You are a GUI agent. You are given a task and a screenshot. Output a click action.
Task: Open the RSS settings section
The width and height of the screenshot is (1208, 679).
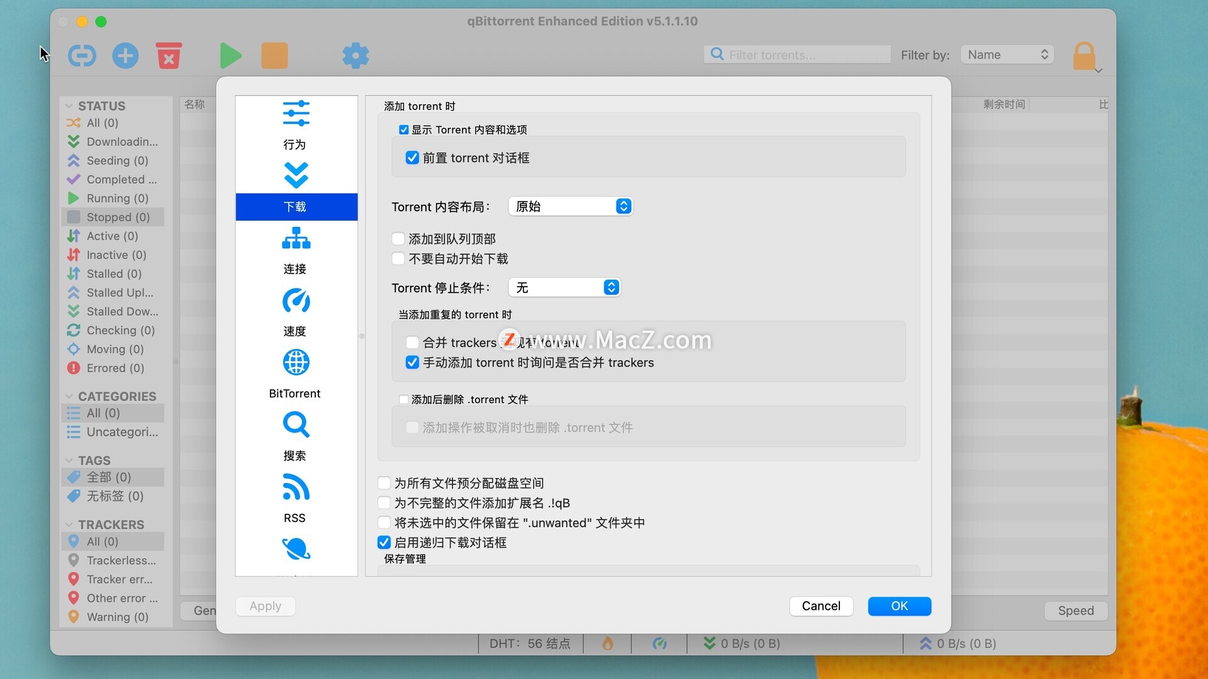click(x=295, y=499)
